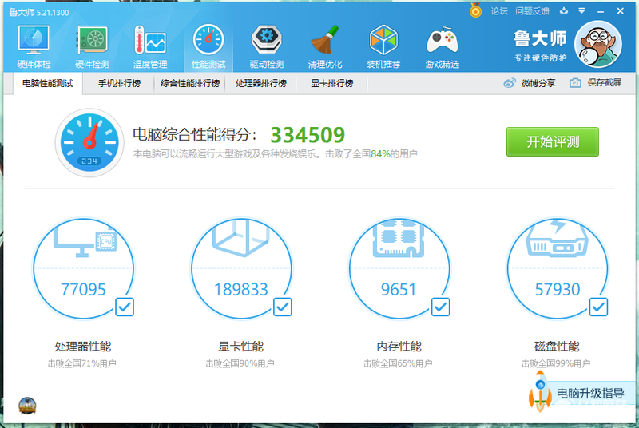Click the 鲁大师 5.21.1300 title text

pos(38,12)
